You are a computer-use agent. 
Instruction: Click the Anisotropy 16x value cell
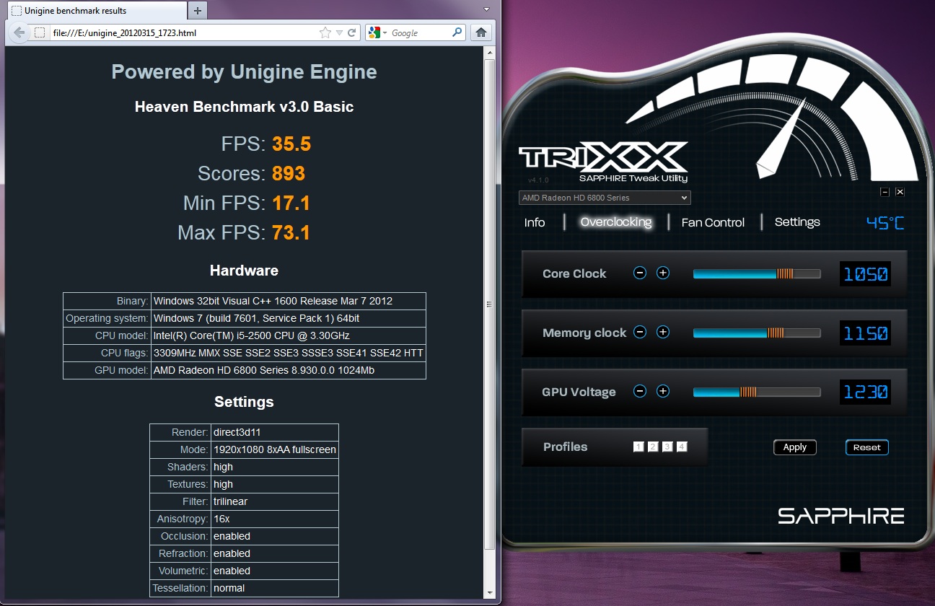(275, 519)
